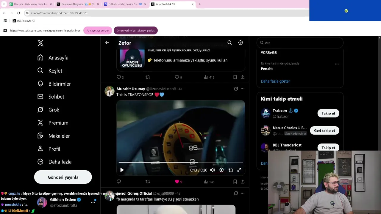The width and height of the screenshot is (381, 214).
Task: Share Mucahit Uzunay's post
Action: (243, 182)
